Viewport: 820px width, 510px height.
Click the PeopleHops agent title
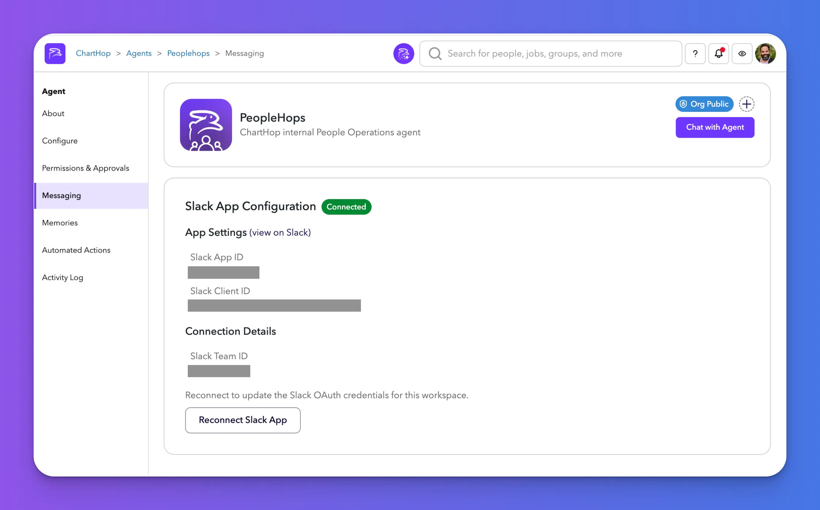[x=272, y=118]
